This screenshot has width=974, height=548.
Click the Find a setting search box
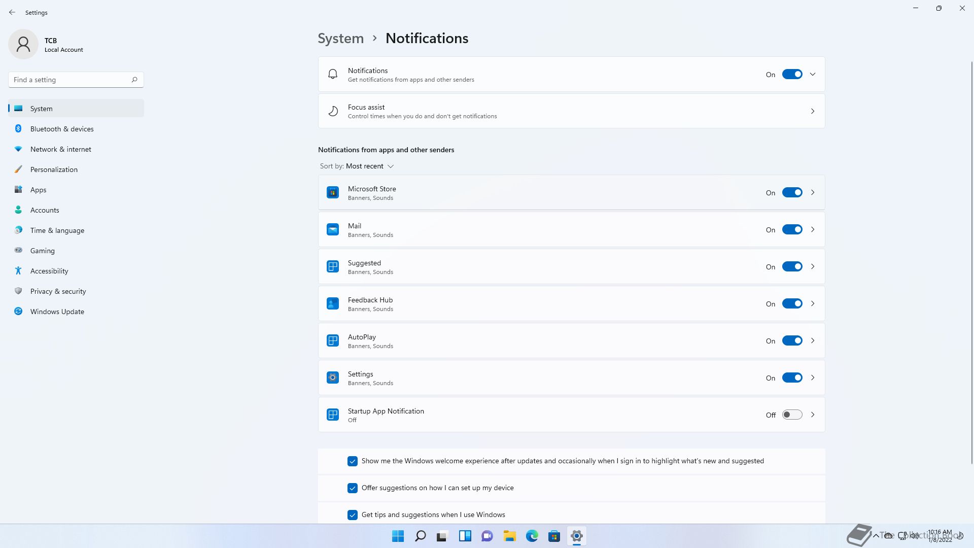[x=71, y=80]
